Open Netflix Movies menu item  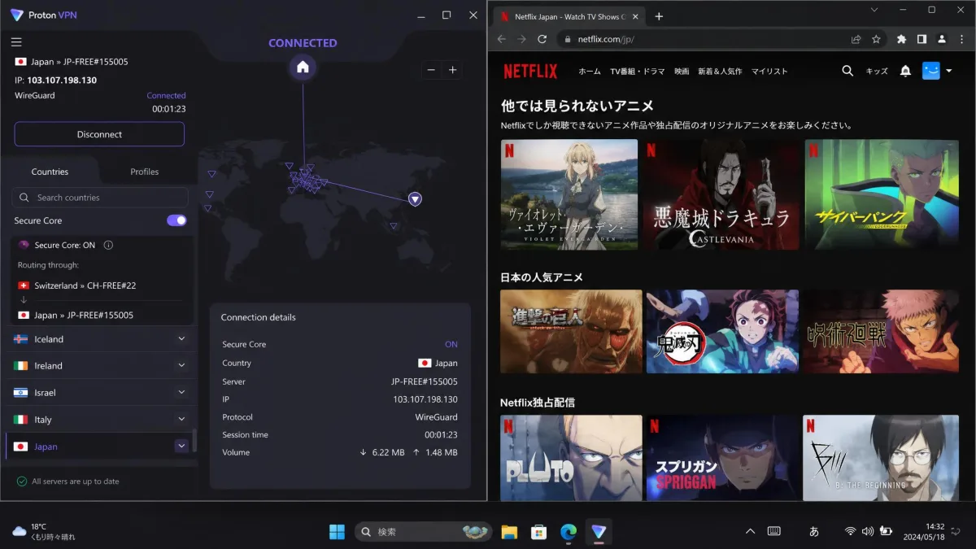click(682, 72)
